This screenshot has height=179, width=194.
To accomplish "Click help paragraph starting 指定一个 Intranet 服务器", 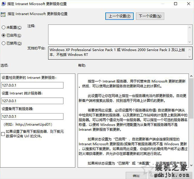I will click(132, 84).
